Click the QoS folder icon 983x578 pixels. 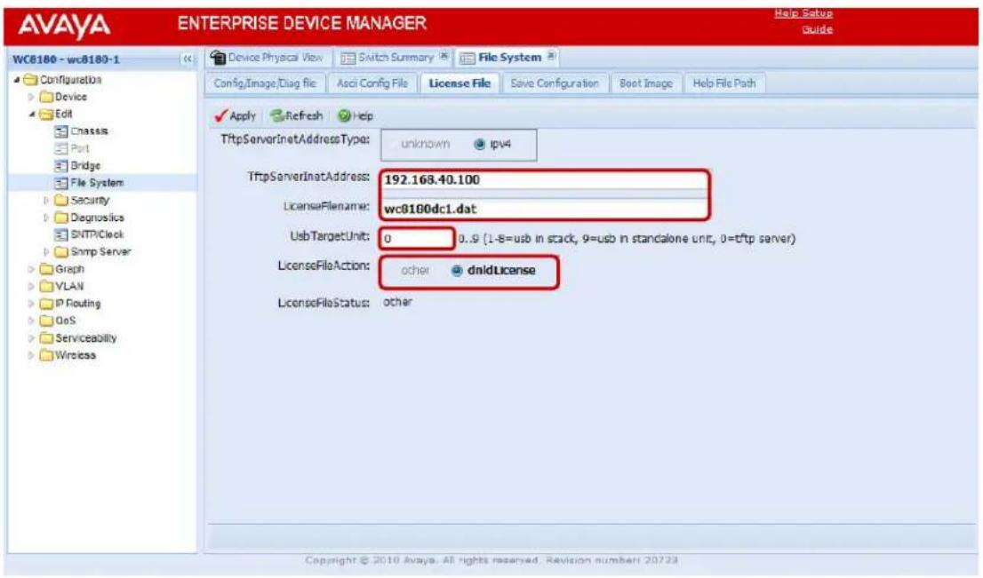point(45,321)
